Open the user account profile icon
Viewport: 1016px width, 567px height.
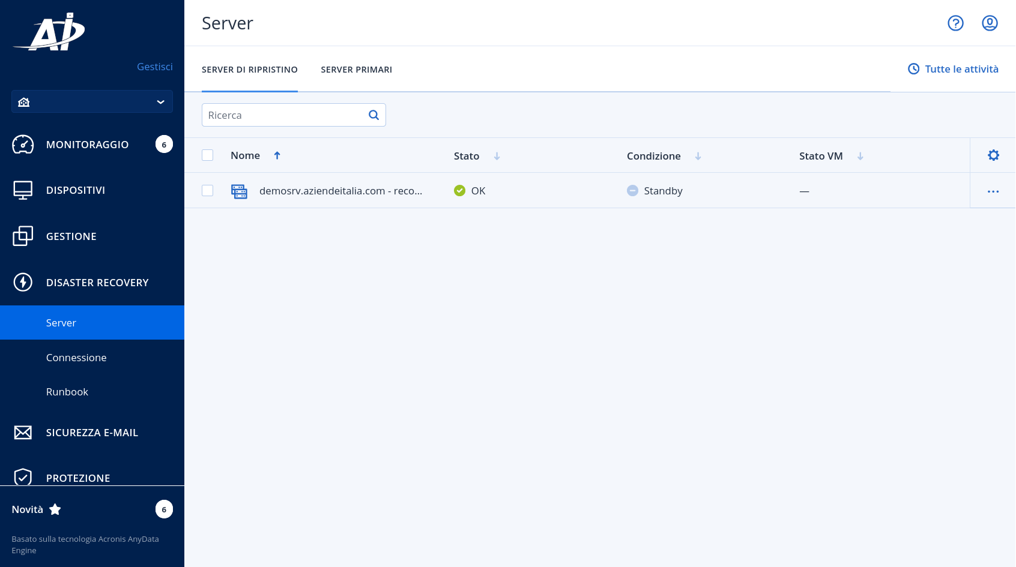(990, 23)
